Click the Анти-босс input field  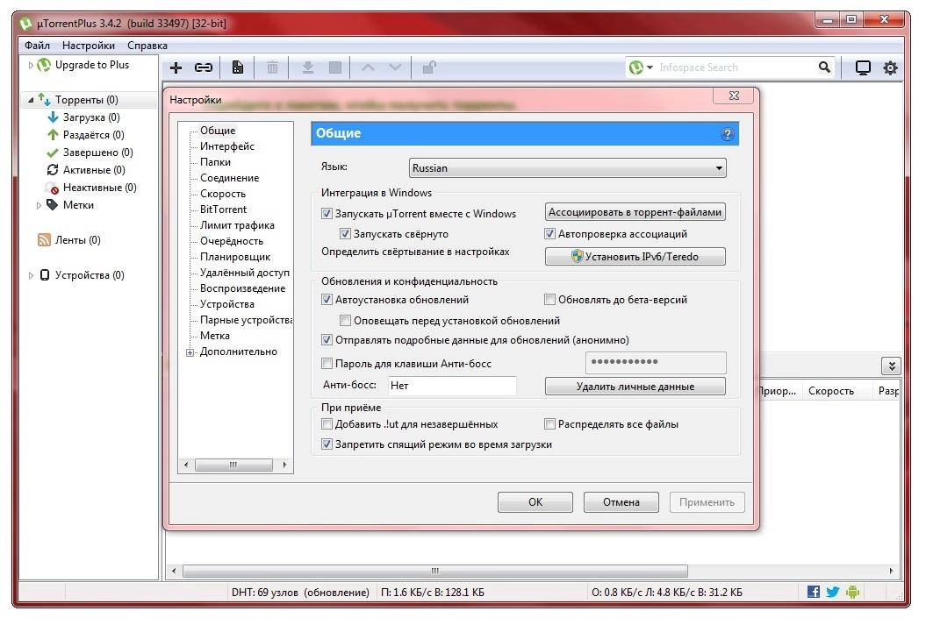452,386
